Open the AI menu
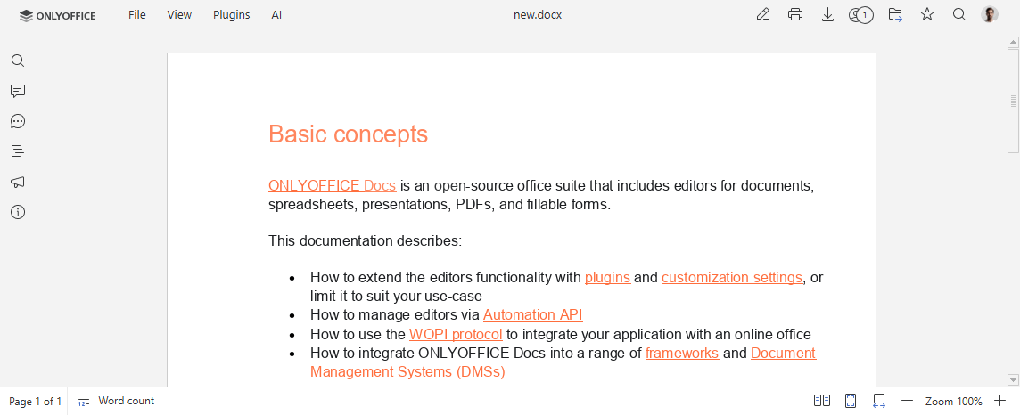The image size is (1020, 415). tap(276, 14)
